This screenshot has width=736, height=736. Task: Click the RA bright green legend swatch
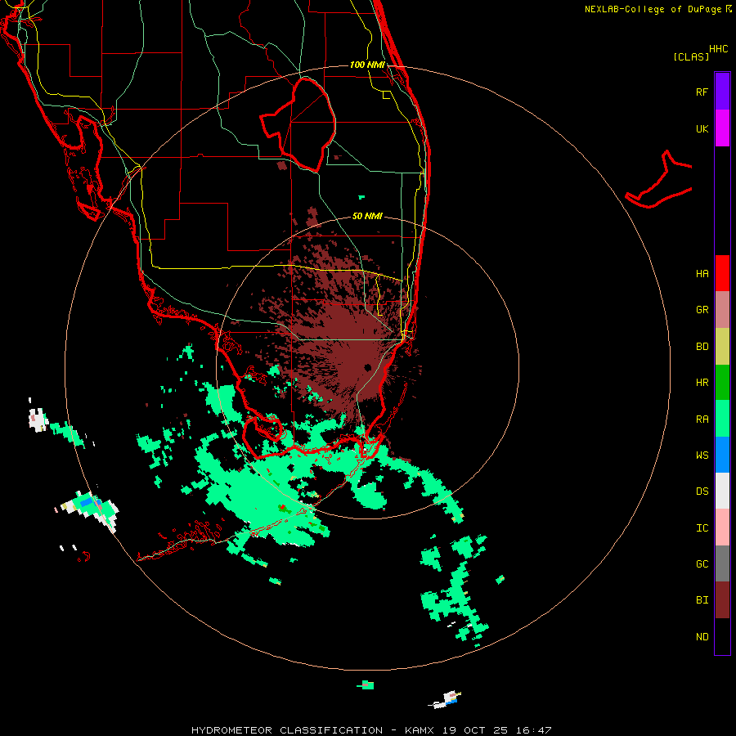722,419
